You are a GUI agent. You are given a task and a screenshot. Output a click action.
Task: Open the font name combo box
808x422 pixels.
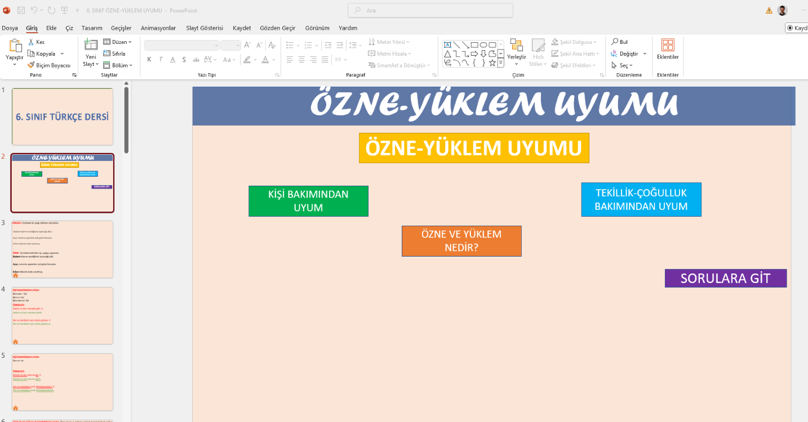[181, 45]
